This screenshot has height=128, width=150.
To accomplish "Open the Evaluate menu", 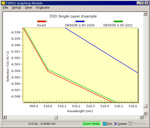I will [43, 7].
